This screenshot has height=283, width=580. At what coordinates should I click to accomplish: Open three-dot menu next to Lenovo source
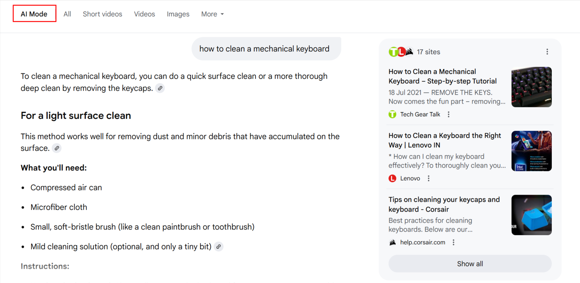click(429, 178)
